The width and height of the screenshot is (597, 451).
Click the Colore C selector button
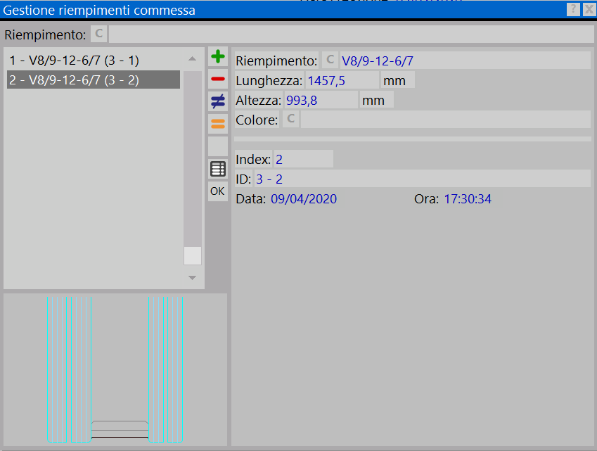(x=290, y=119)
